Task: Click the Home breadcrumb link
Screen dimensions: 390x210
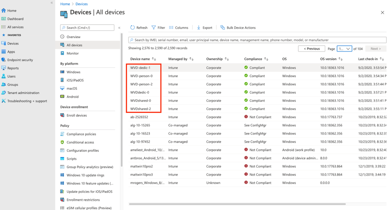Action: pos(65,4)
